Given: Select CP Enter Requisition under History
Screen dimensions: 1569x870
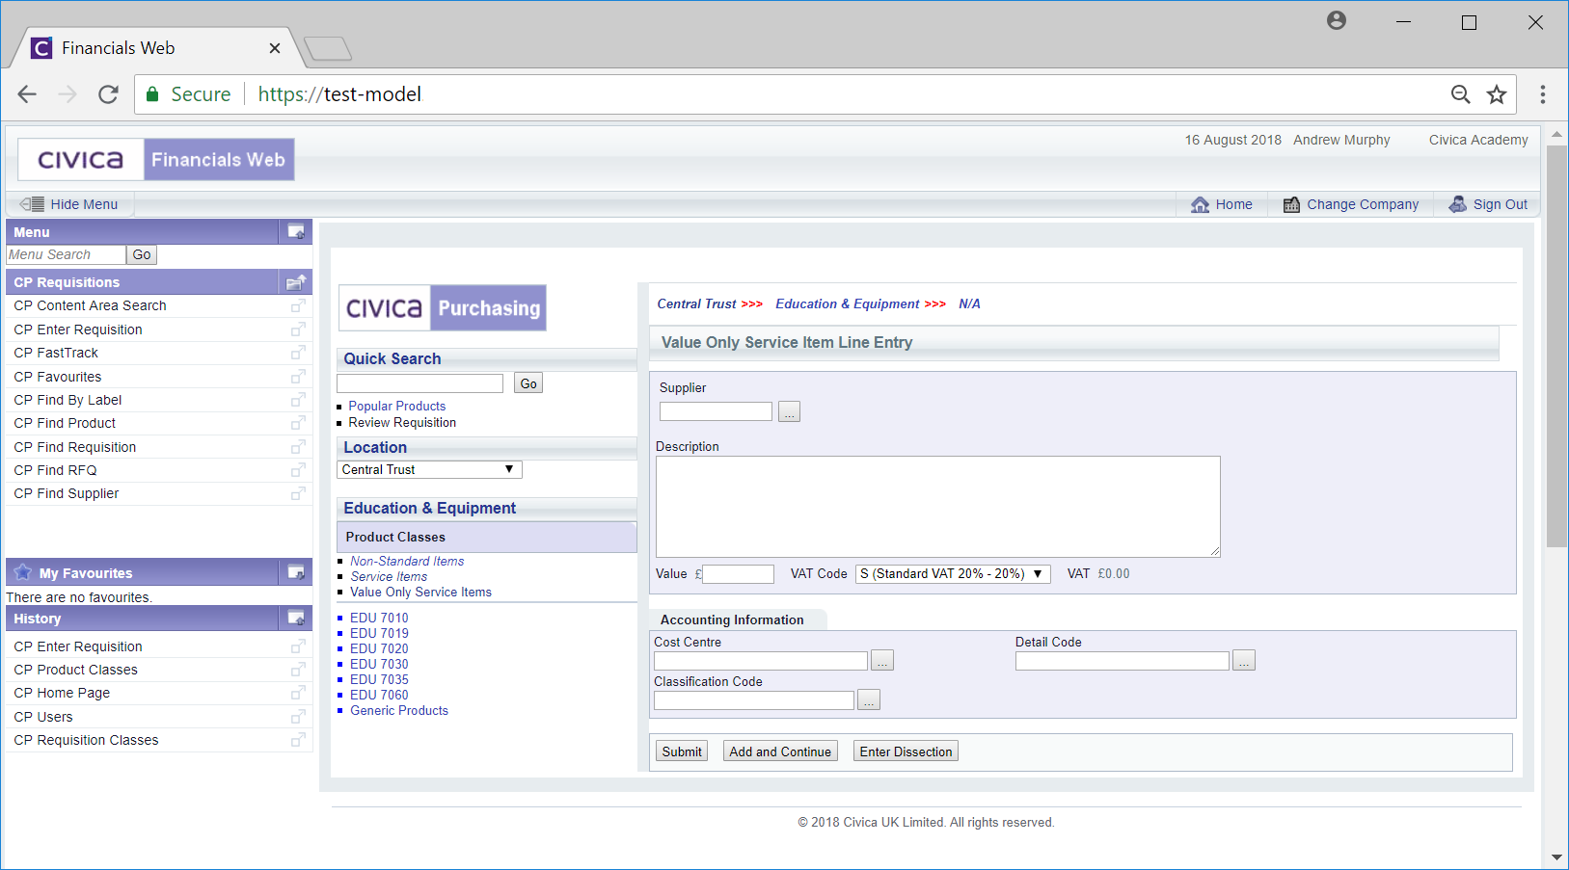Looking at the screenshot, I should 78,646.
